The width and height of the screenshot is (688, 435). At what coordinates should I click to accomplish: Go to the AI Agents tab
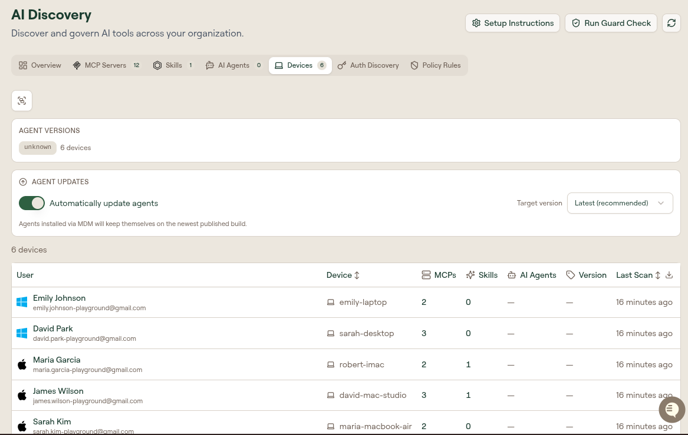pos(234,65)
